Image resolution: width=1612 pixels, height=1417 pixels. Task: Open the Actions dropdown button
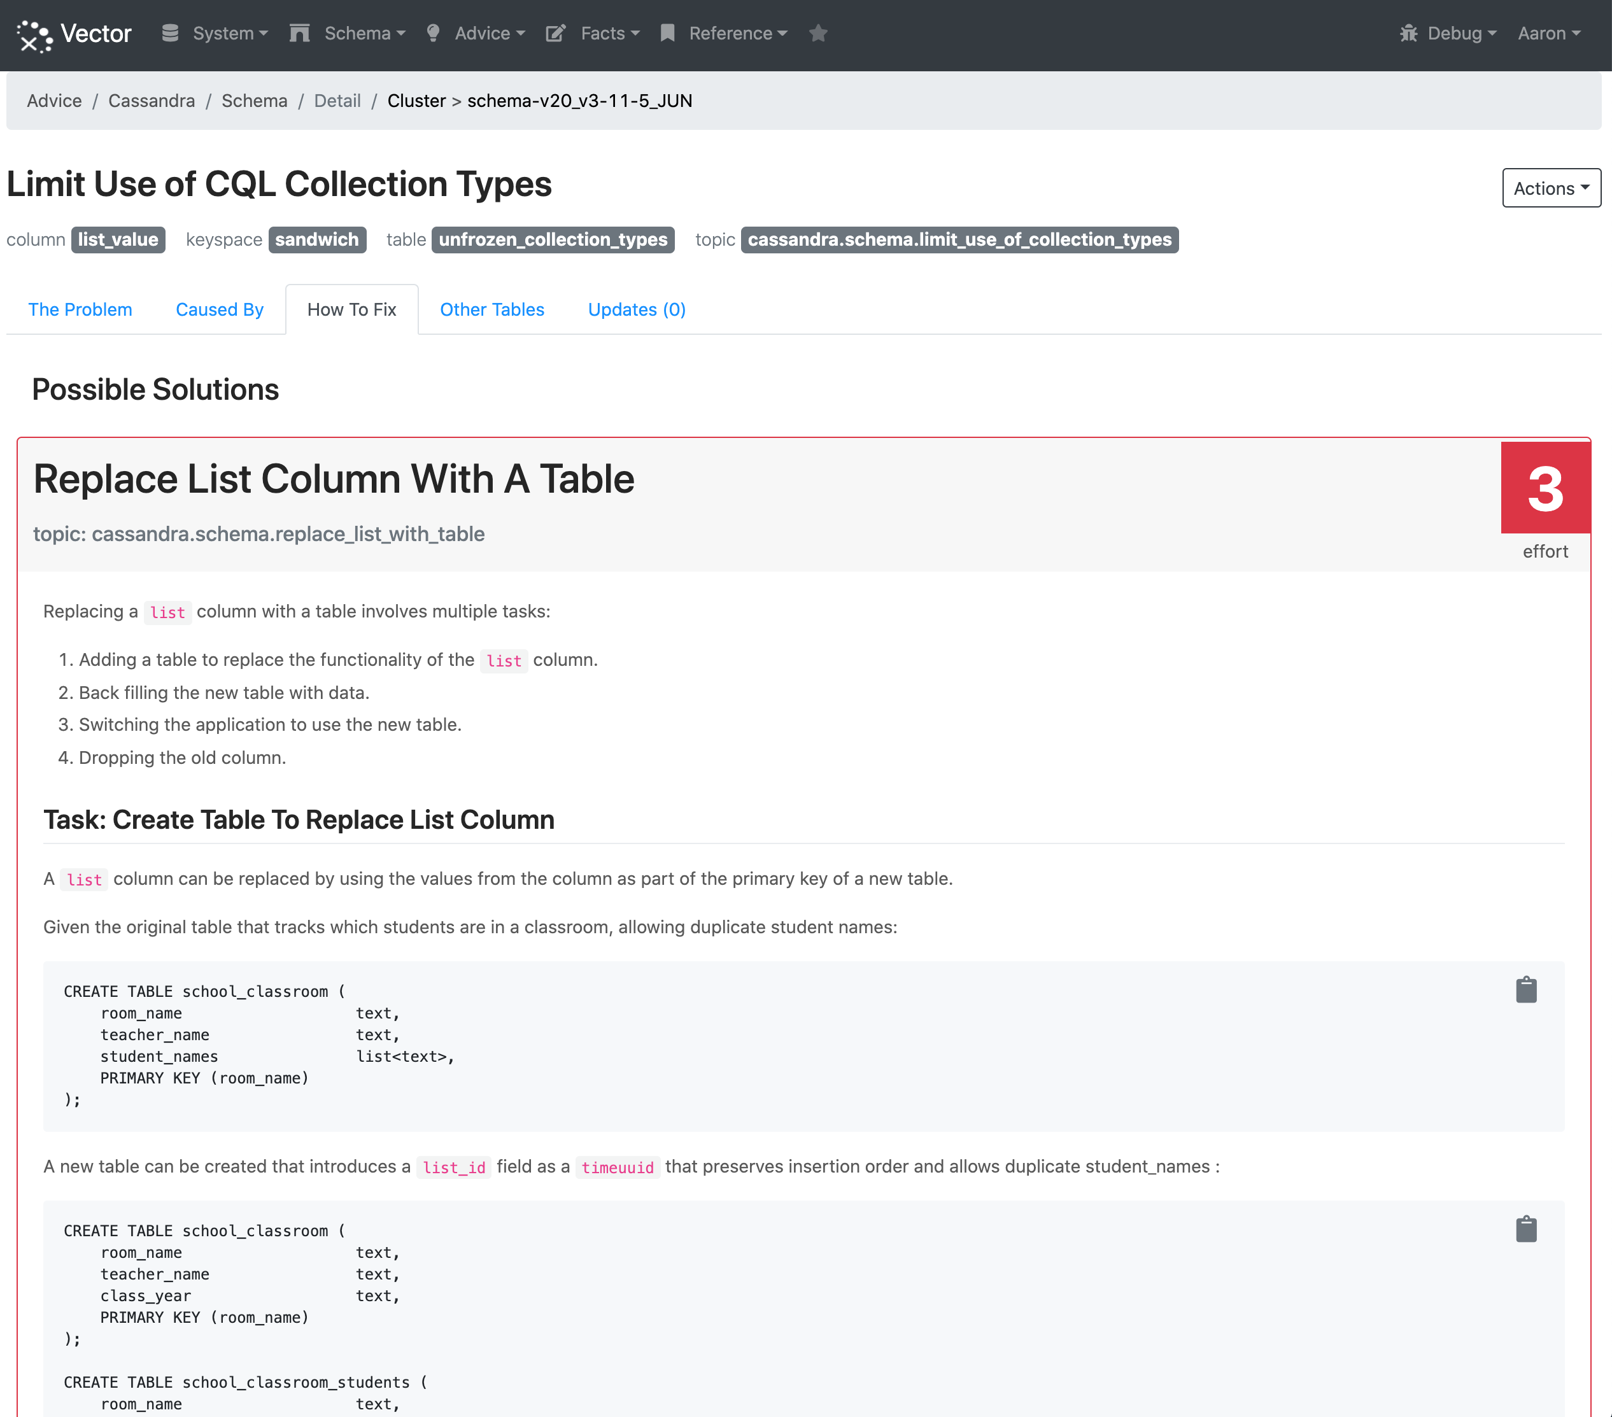click(1550, 188)
